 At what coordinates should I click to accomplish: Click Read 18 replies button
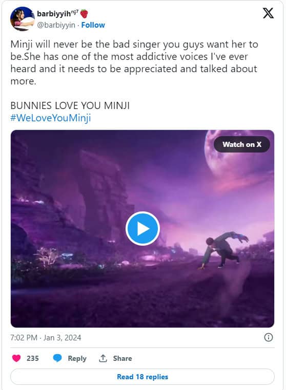[x=142, y=377]
